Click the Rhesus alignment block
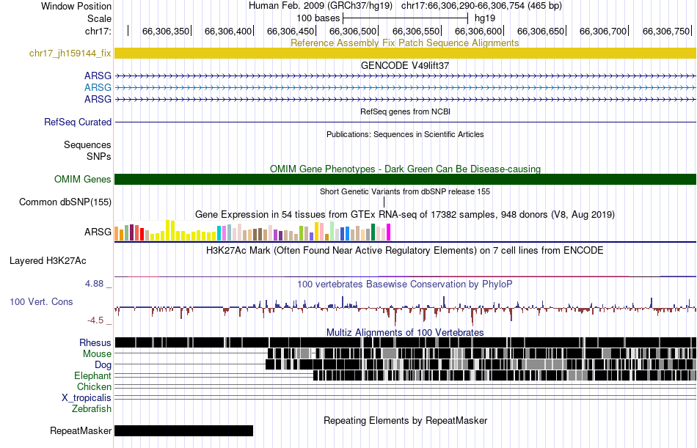The image size is (697, 448). (405, 342)
